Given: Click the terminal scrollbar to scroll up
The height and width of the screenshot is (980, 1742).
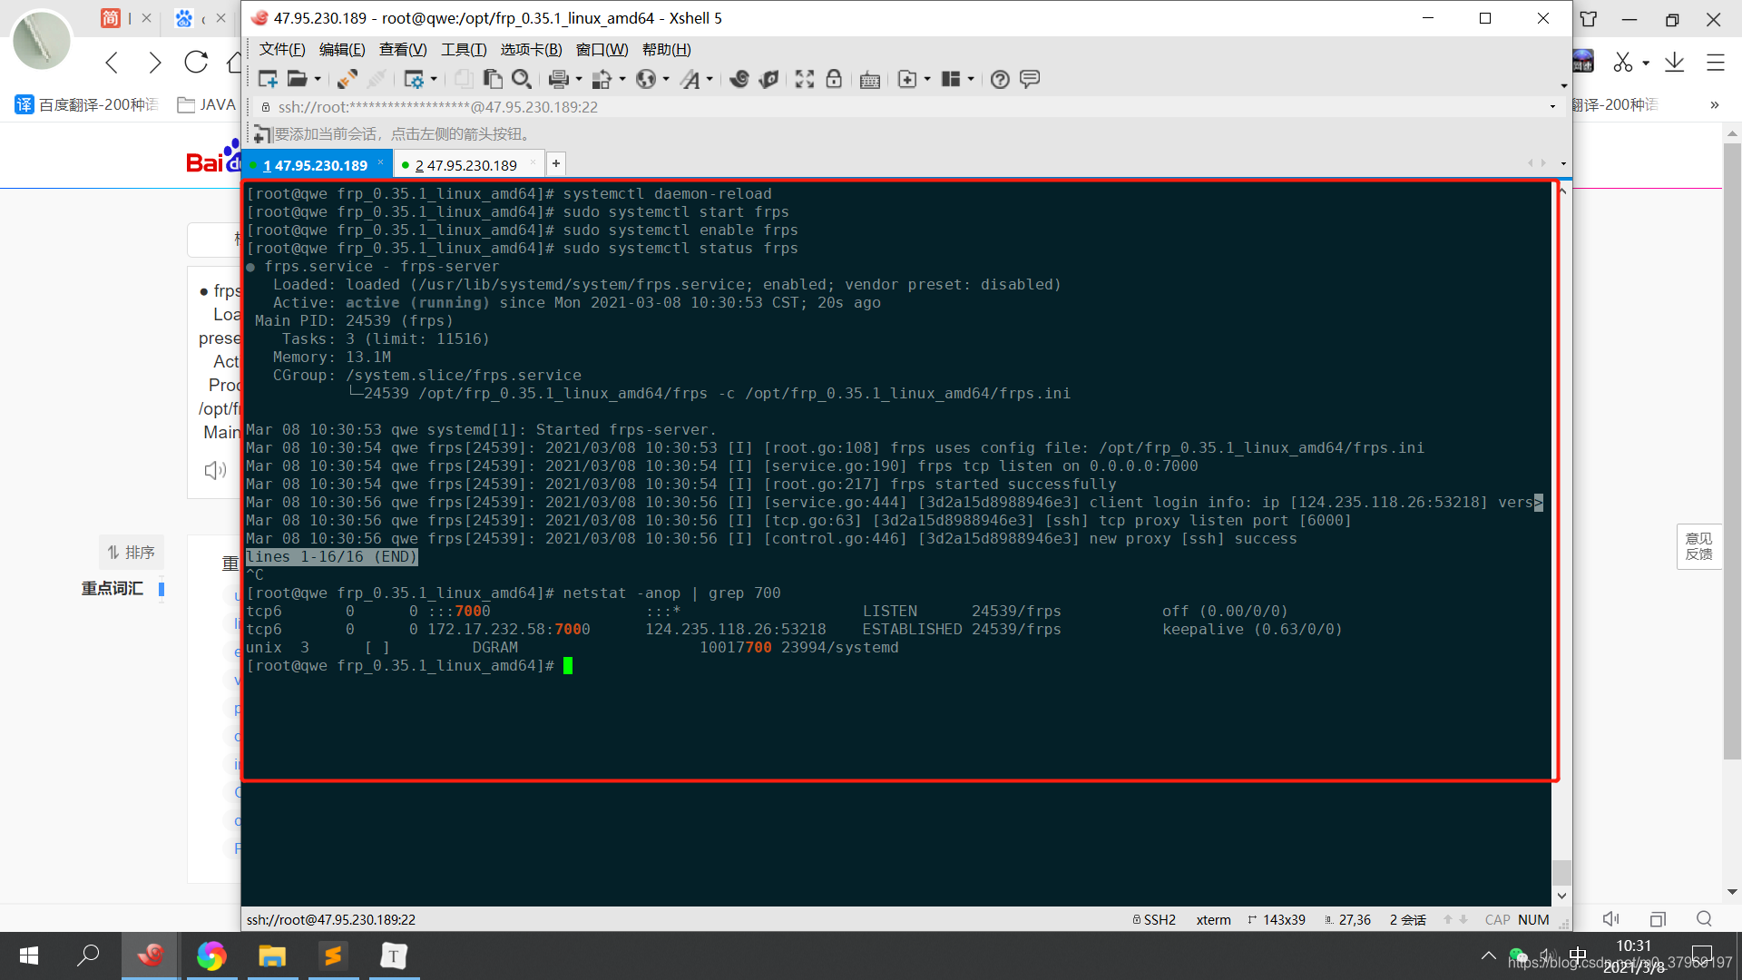Looking at the screenshot, I should tap(1564, 191).
